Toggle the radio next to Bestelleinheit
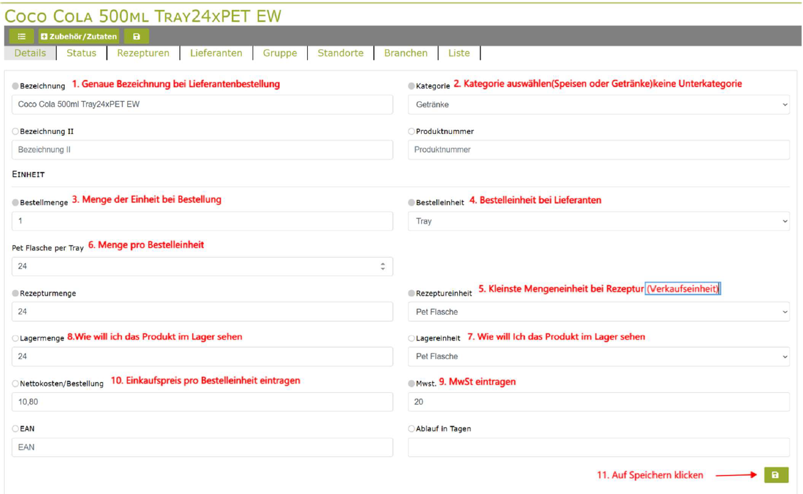 tap(411, 202)
